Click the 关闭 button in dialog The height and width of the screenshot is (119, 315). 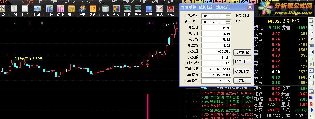[242, 81]
